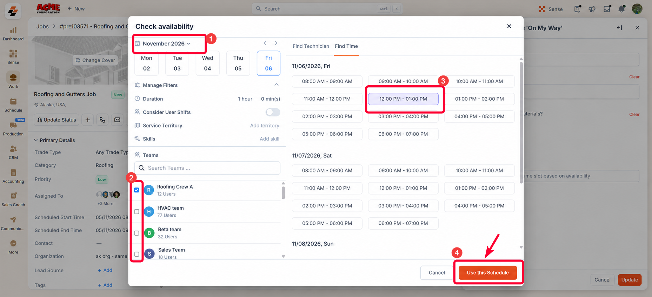Click the Add link for Lead Source

[105, 270]
